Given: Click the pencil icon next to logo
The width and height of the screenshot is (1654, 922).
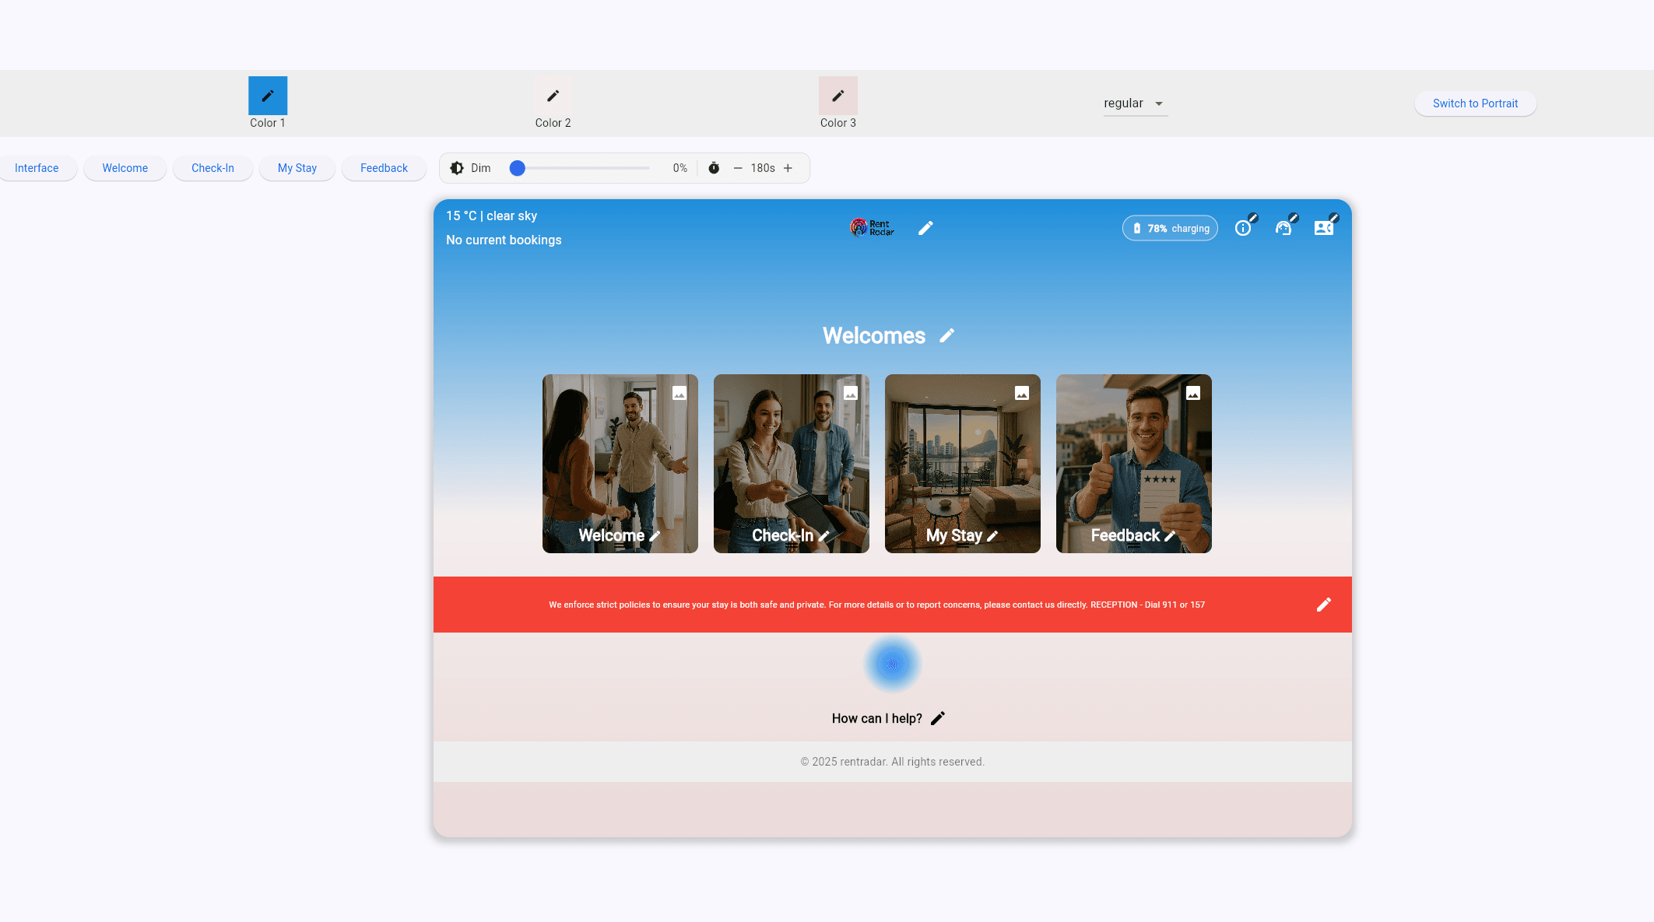Looking at the screenshot, I should [925, 228].
